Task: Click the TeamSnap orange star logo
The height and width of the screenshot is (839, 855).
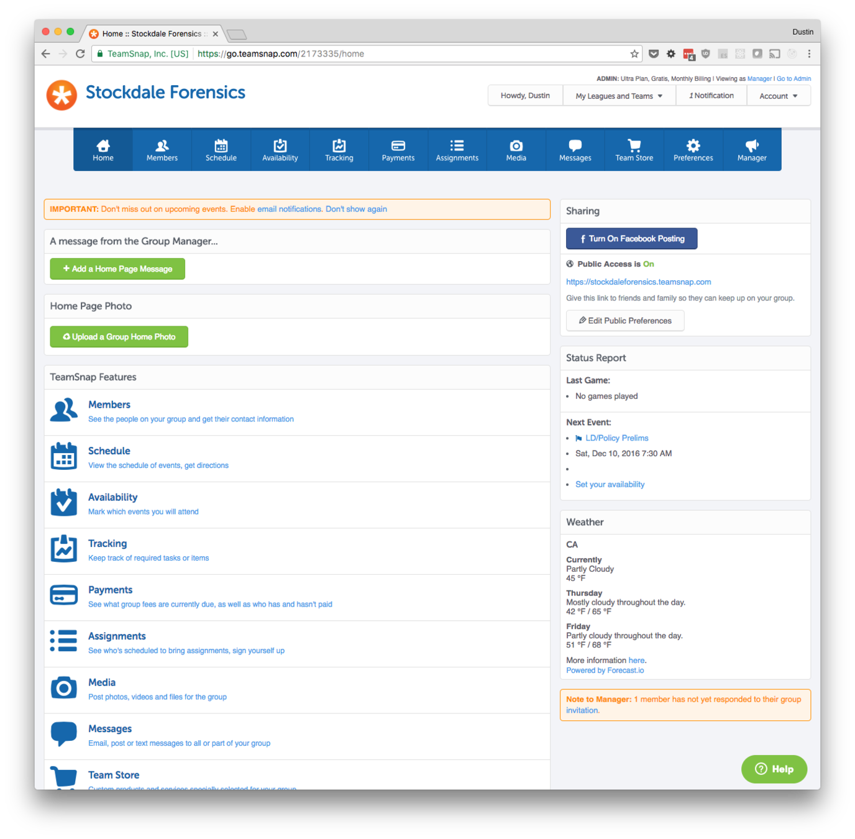Action: pos(62,95)
